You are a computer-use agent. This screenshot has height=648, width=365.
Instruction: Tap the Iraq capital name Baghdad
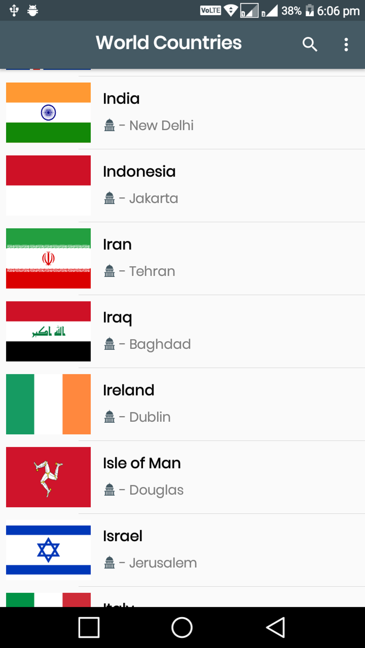pos(160,343)
